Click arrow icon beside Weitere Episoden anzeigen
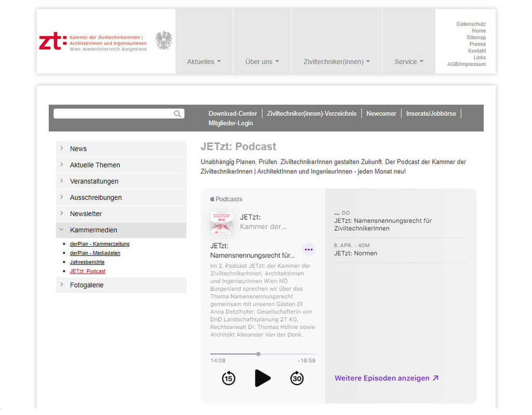Image resolution: width=532 pixels, height=415 pixels. tap(436, 378)
